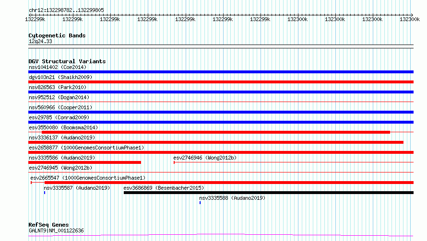Screen dimensions: 427x241
Task: Open the nsv560966 (Cooper2011) label
Action: tap(60, 107)
